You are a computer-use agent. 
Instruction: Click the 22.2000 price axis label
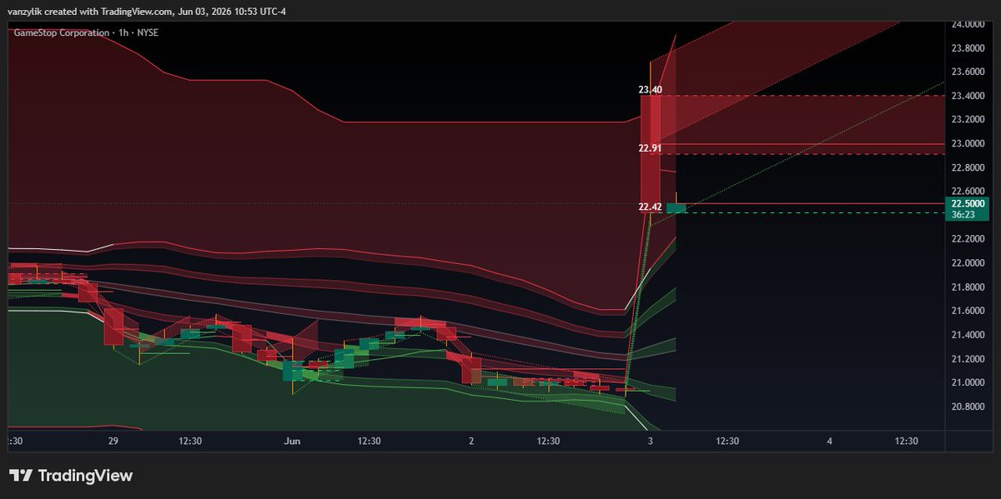pyautogui.click(x=968, y=239)
